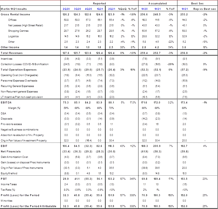
Task: Click the 1H20 column header
Action: (144, 9)
